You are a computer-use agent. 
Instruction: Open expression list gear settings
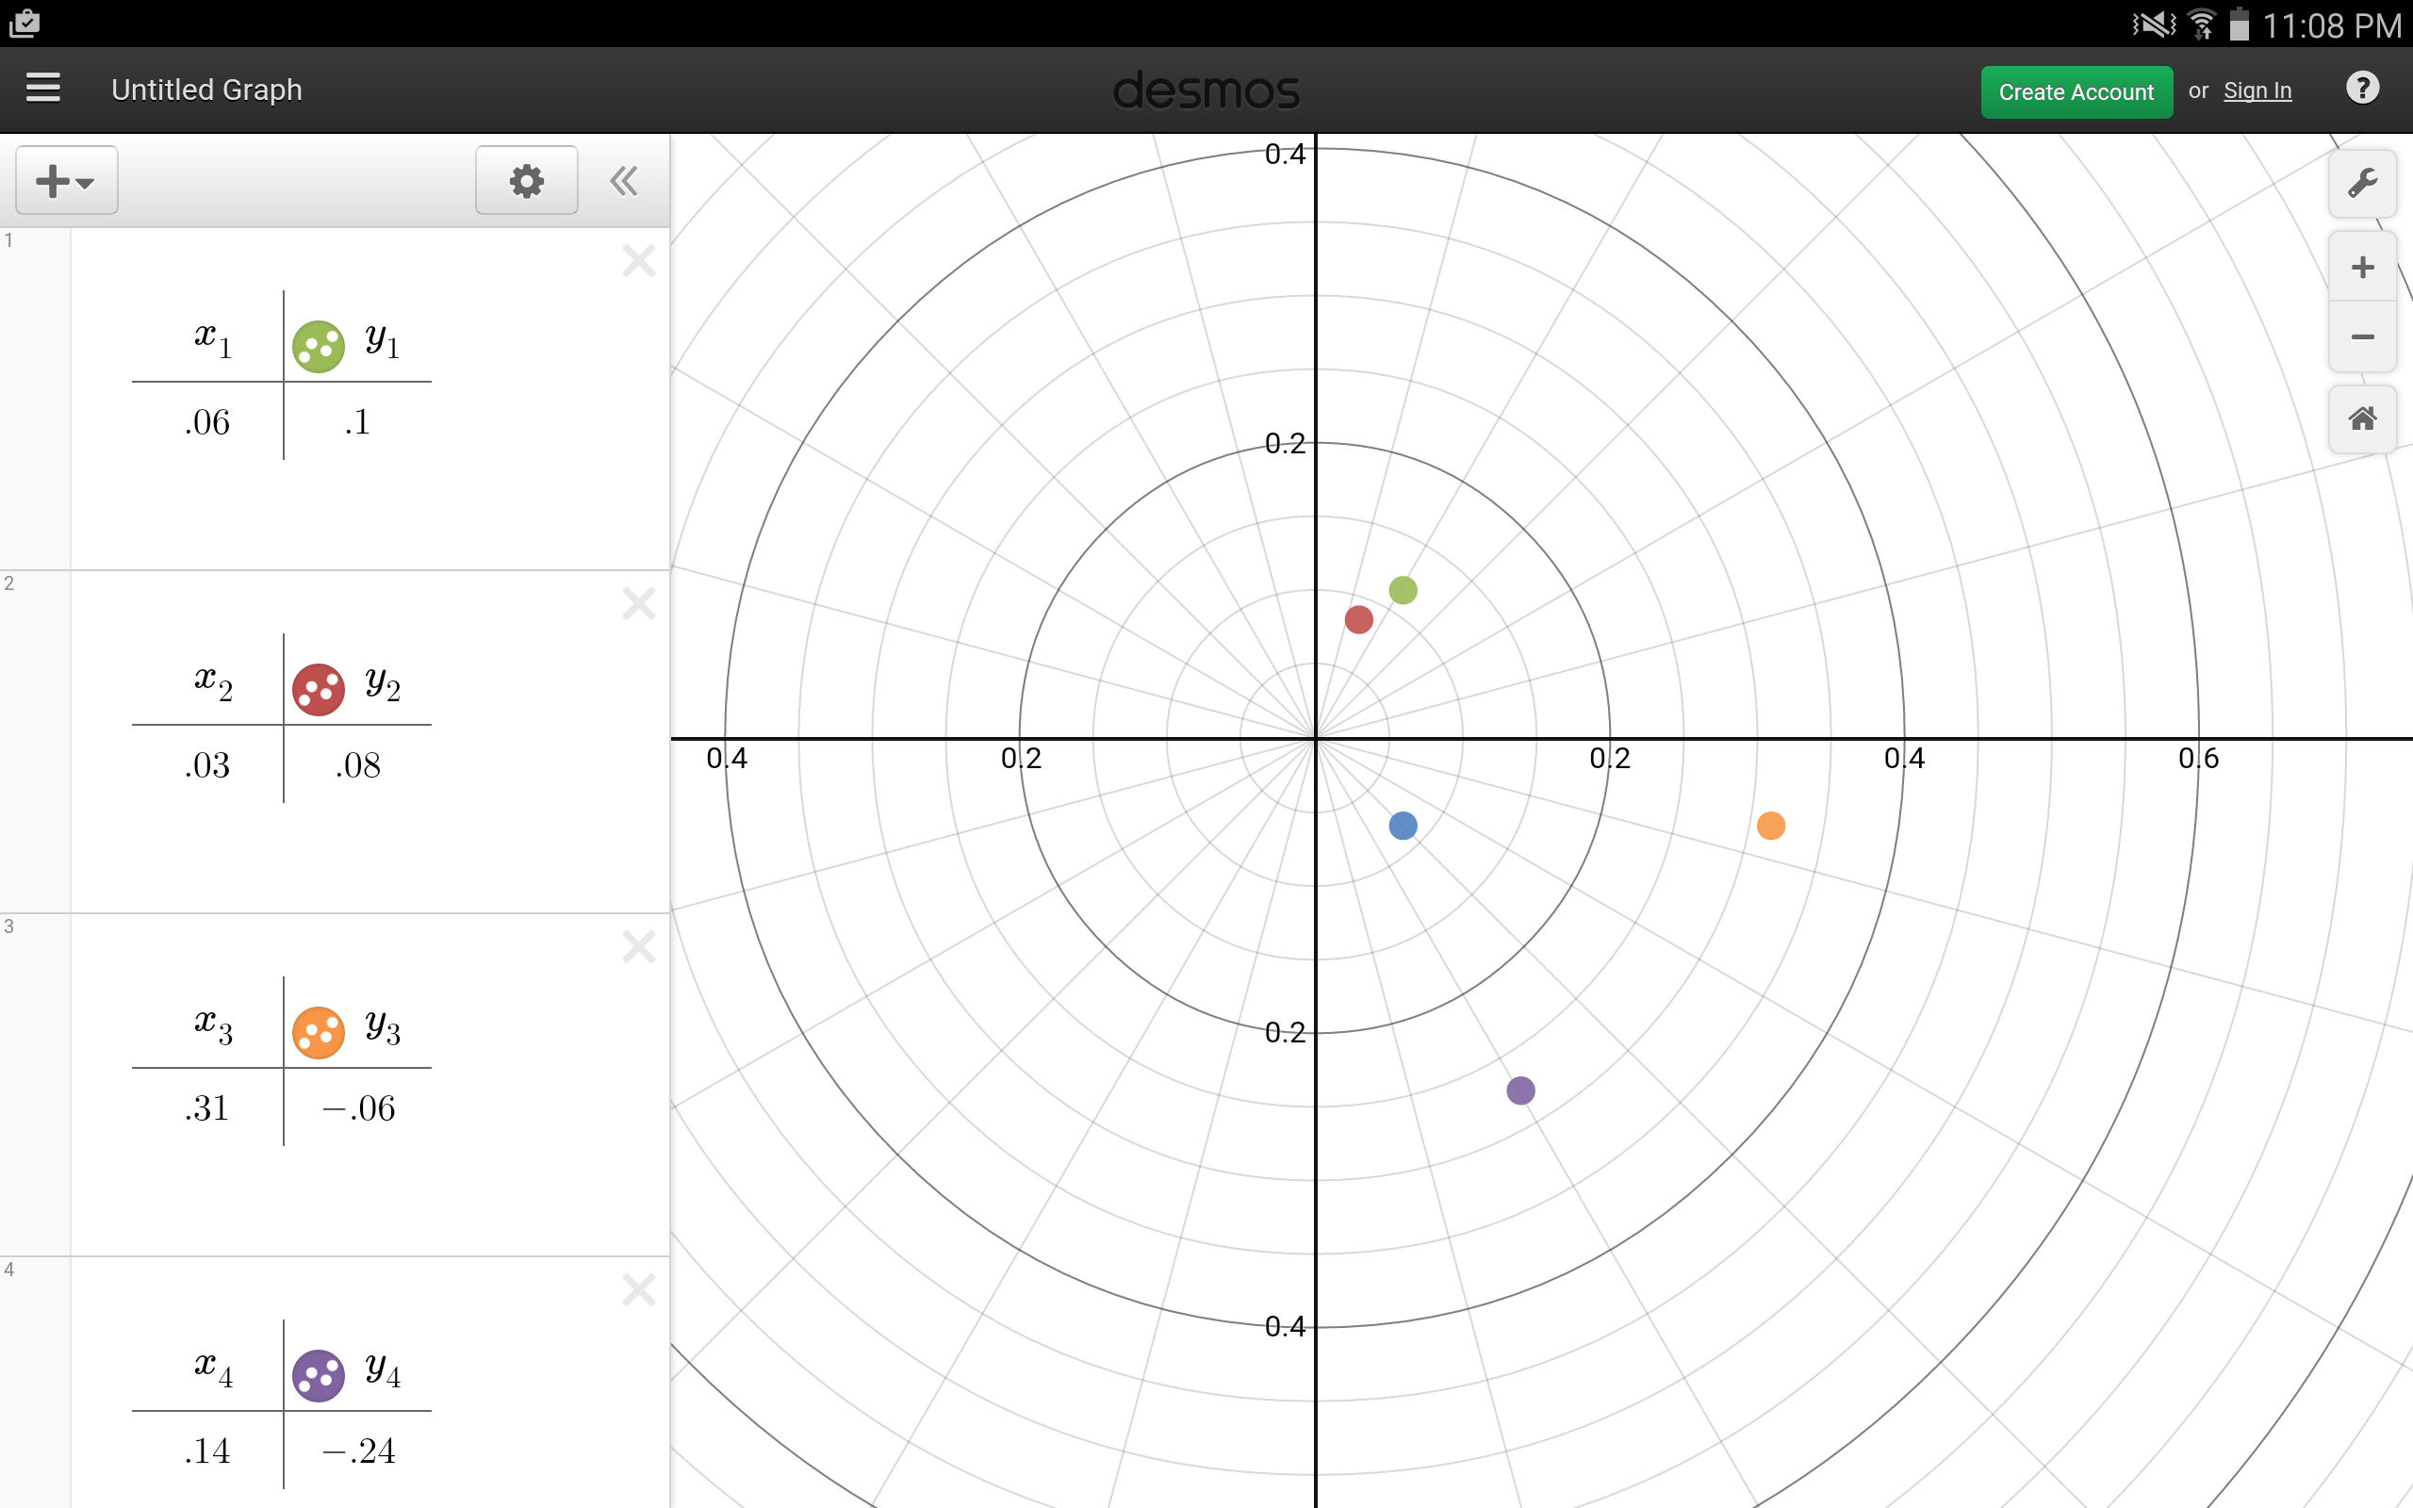click(x=527, y=181)
